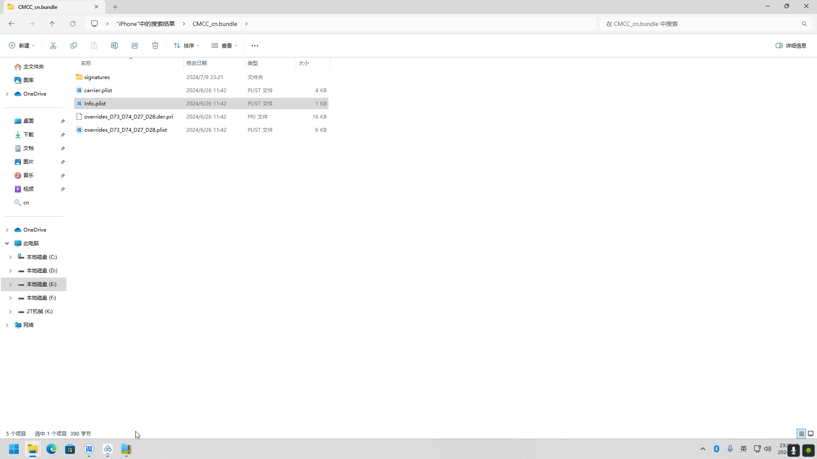The width and height of the screenshot is (817, 459).
Task: Click the search magnifier icon
Action: click(x=804, y=24)
